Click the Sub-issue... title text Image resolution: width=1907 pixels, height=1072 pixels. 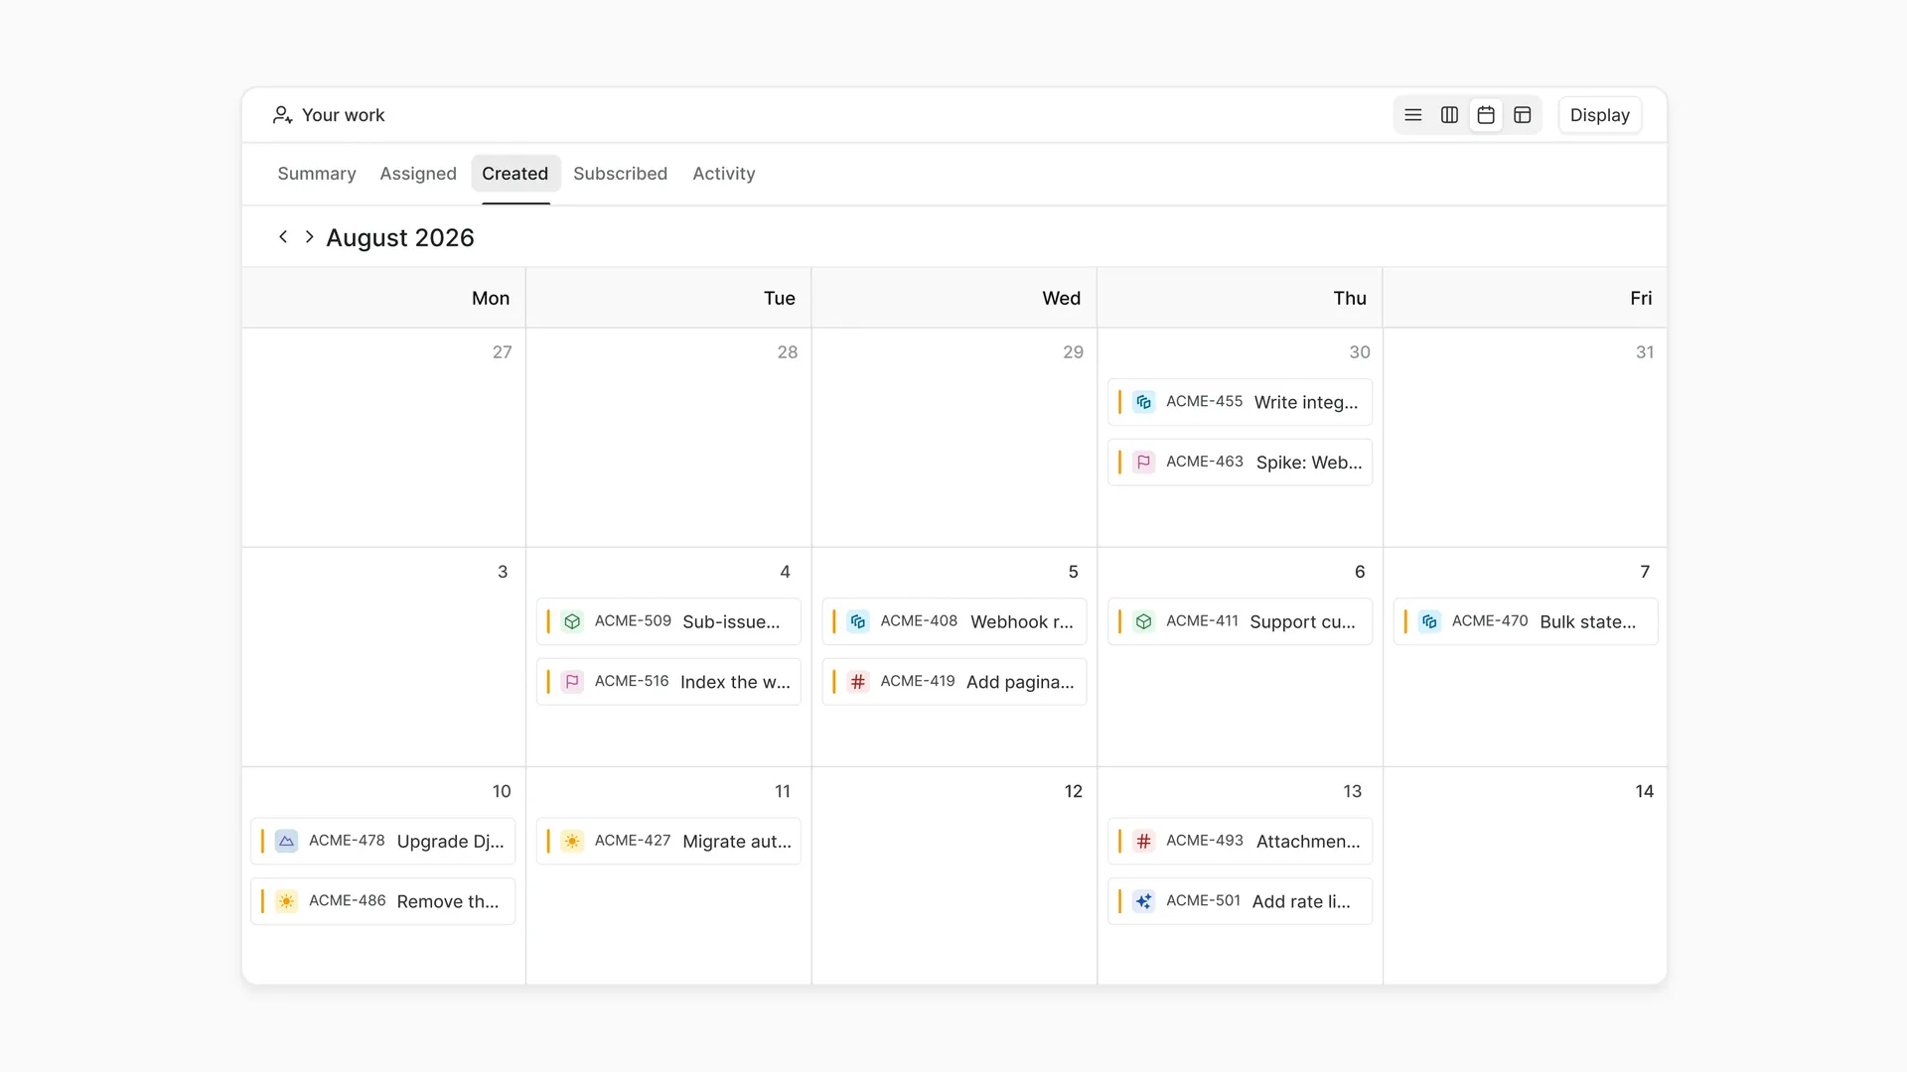pyautogui.click(x=731, y=621)
